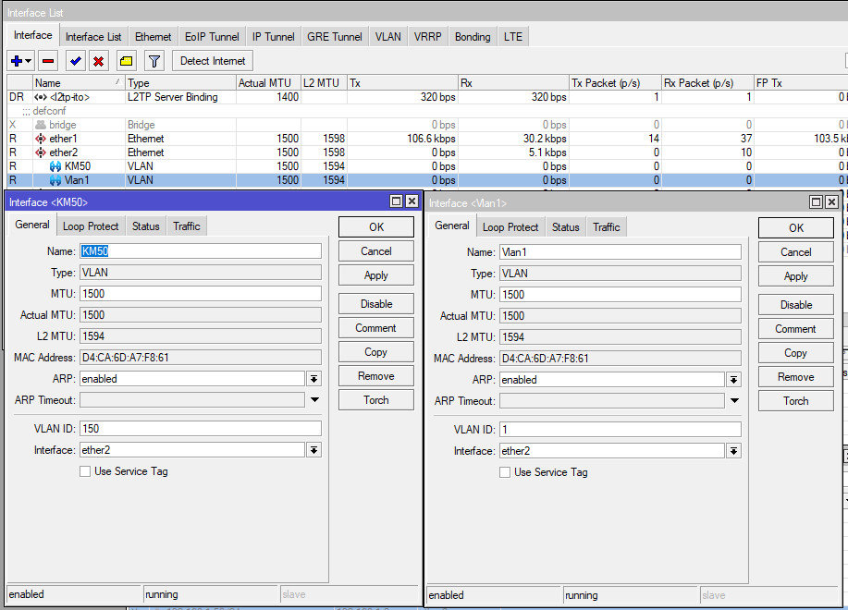Image resolution: width=848 pixels, height=610 pixels.
Task: Switch to the EoIP Tunnel tab
Action: 212,37
